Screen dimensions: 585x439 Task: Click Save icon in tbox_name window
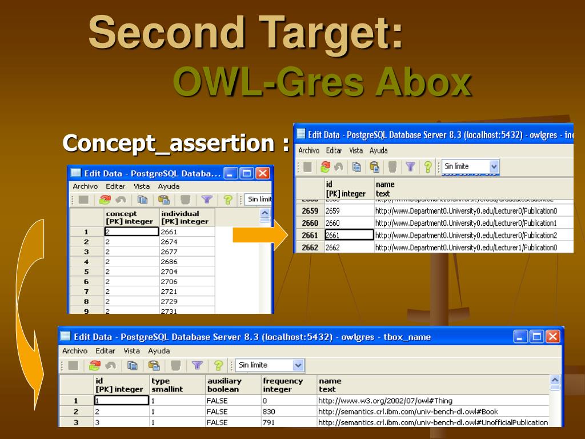tap(74, 365)
